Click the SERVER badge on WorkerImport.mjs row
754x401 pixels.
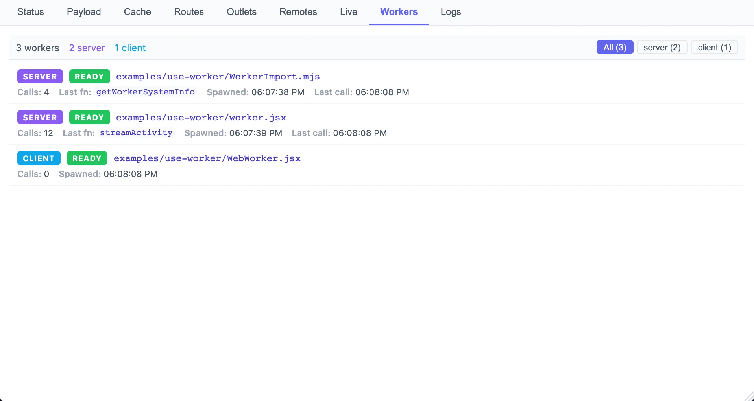coord(40,77)
